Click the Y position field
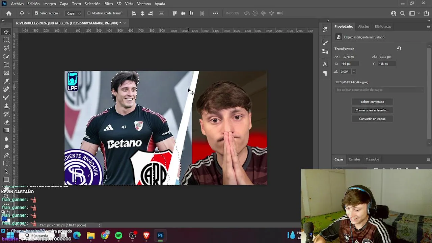This screenshot has width=432, height=243. coord(386,64)
